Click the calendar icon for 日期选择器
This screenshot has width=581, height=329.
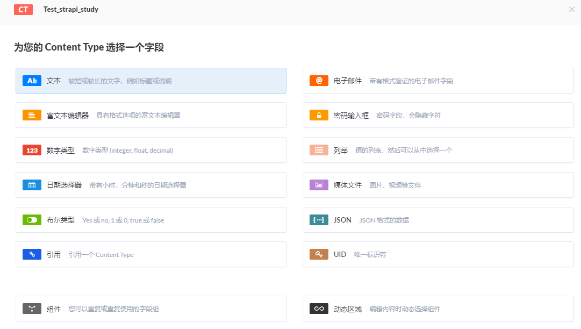pyautogui.click(x=32, y=184)
